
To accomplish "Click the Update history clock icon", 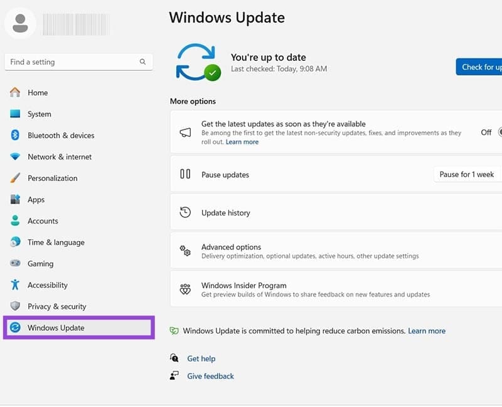I will (x=185, y=212).
